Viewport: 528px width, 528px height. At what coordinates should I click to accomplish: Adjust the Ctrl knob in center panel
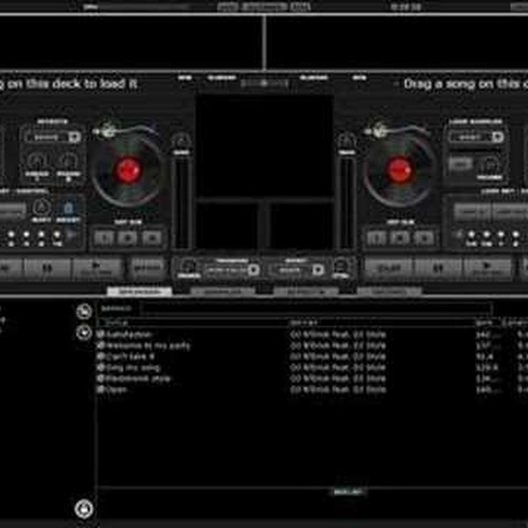(x=340, y=266)
